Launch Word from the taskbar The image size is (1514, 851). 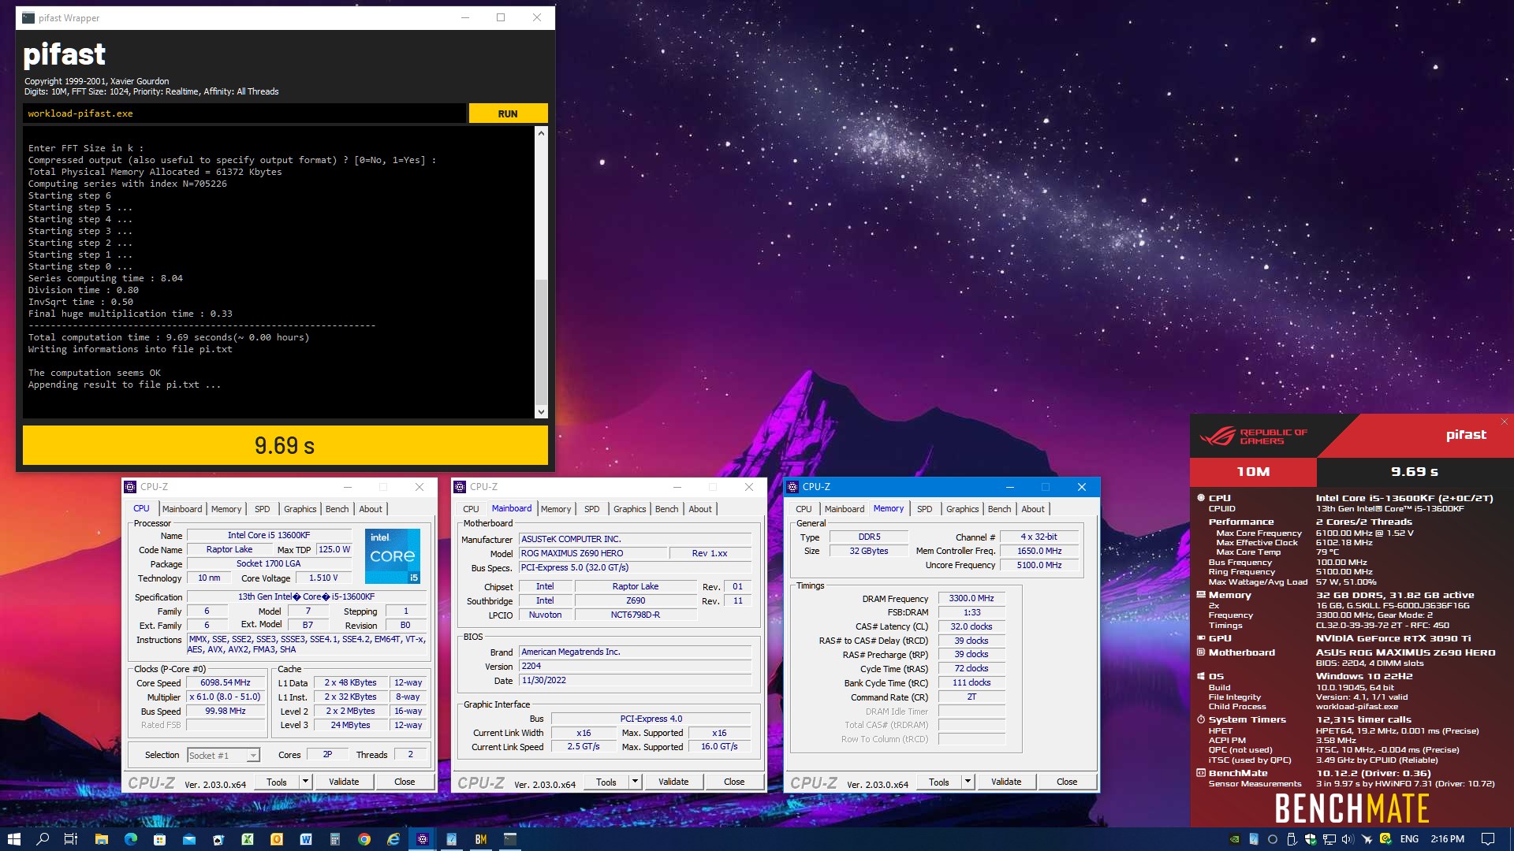pyautogui.click(x=305, y=839)
